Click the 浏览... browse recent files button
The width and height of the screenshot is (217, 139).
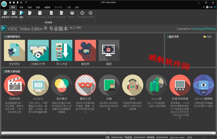click(x=208, y=37)
